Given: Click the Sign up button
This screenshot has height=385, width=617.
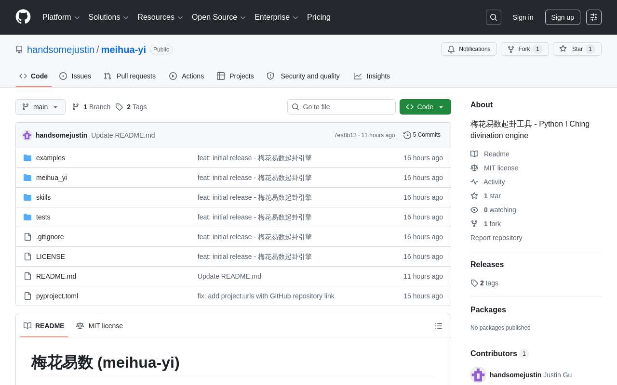Looking at the screenshot, I should tap(563, 17).
